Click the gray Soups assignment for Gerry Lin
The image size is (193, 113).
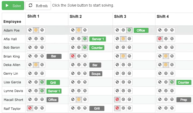[96, 74]
